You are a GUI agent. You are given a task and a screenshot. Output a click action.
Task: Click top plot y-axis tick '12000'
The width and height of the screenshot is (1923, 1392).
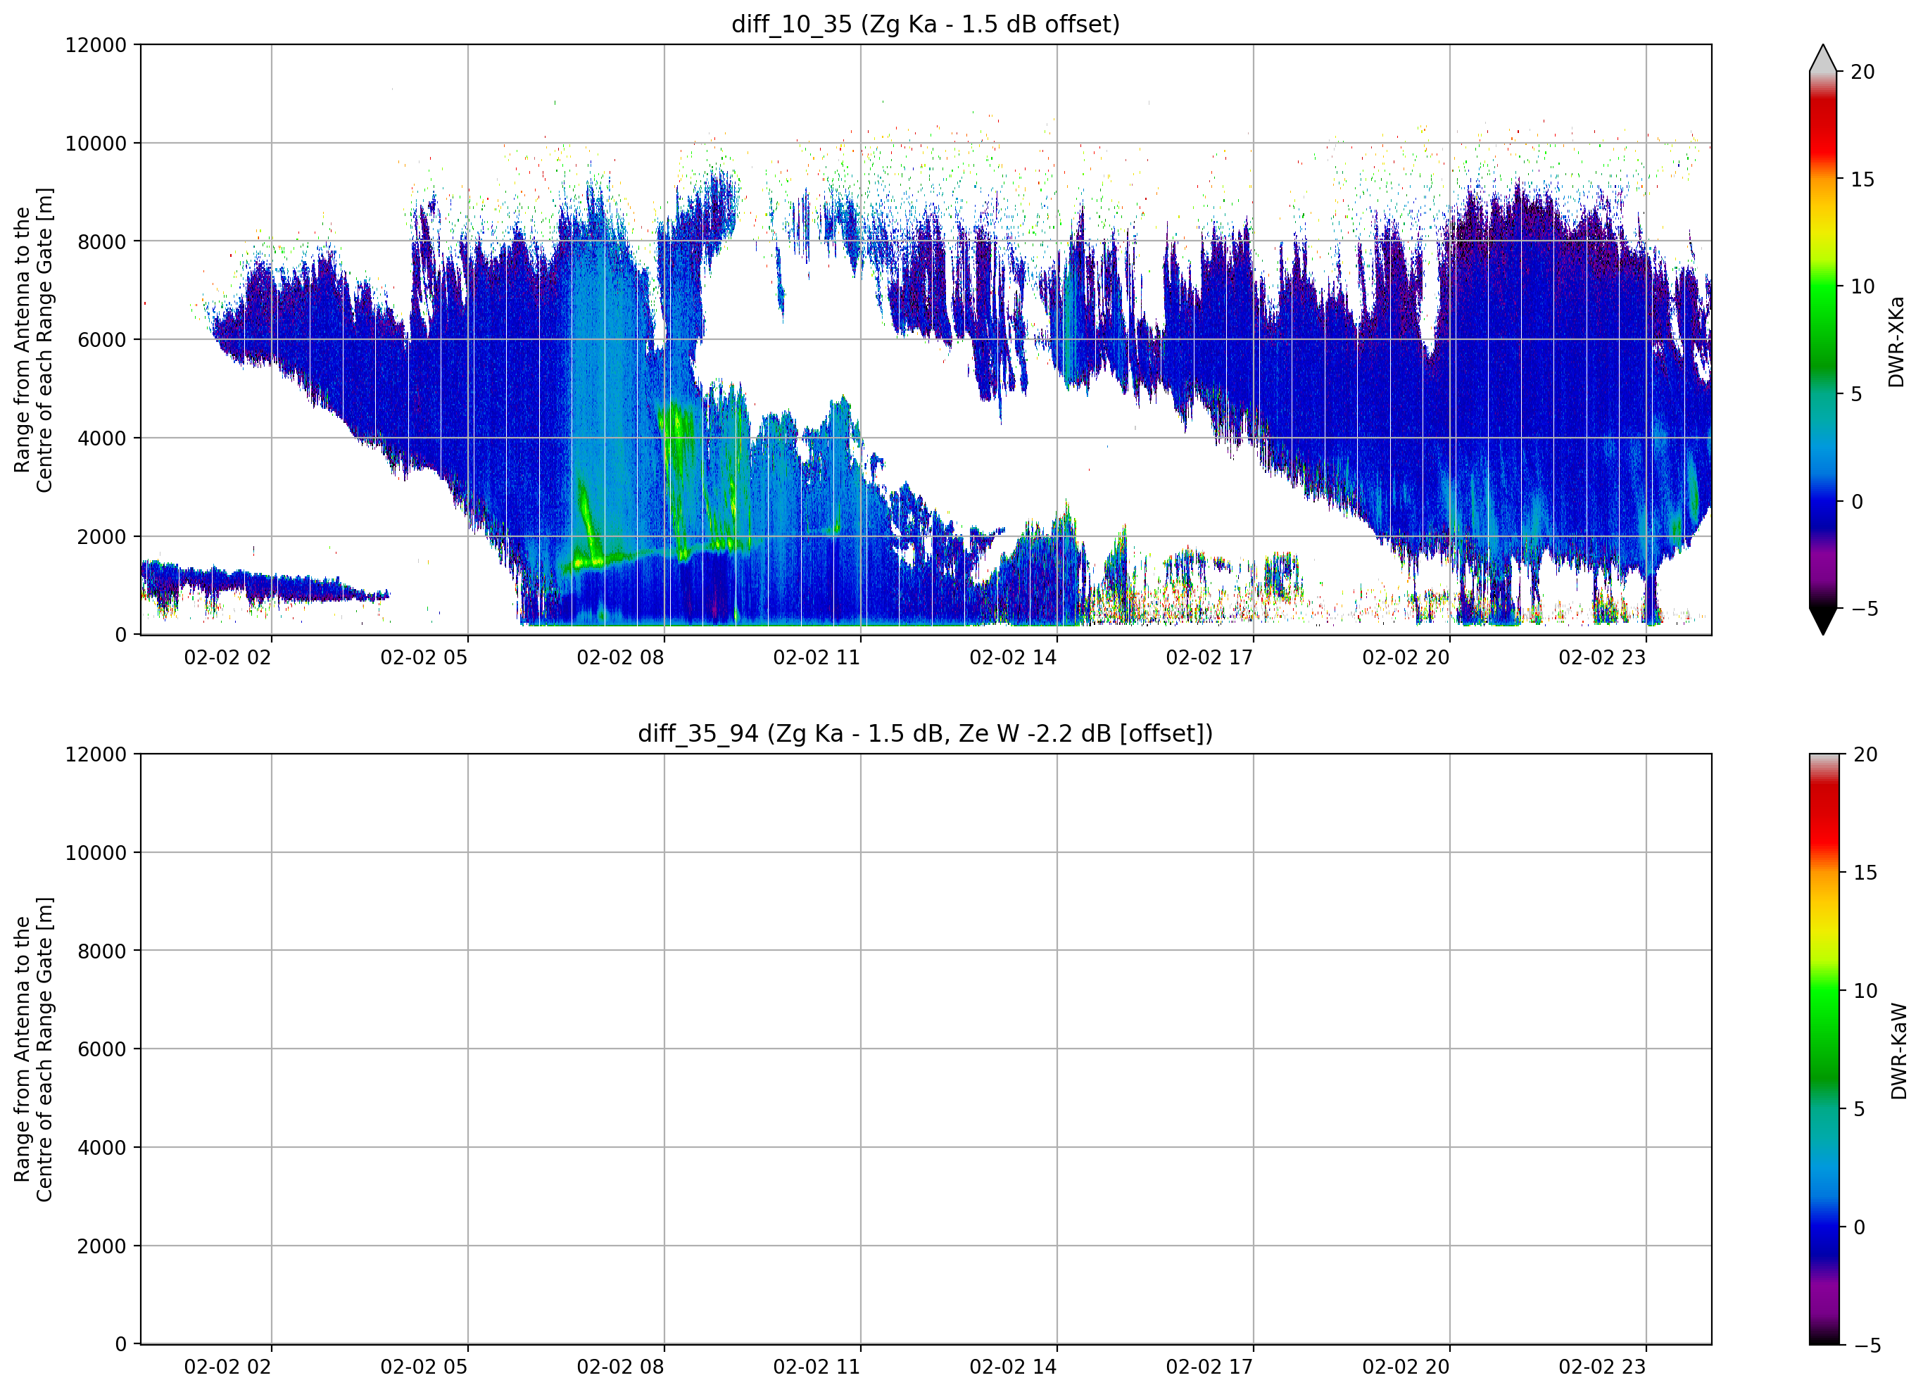click(x=96, y=45)
